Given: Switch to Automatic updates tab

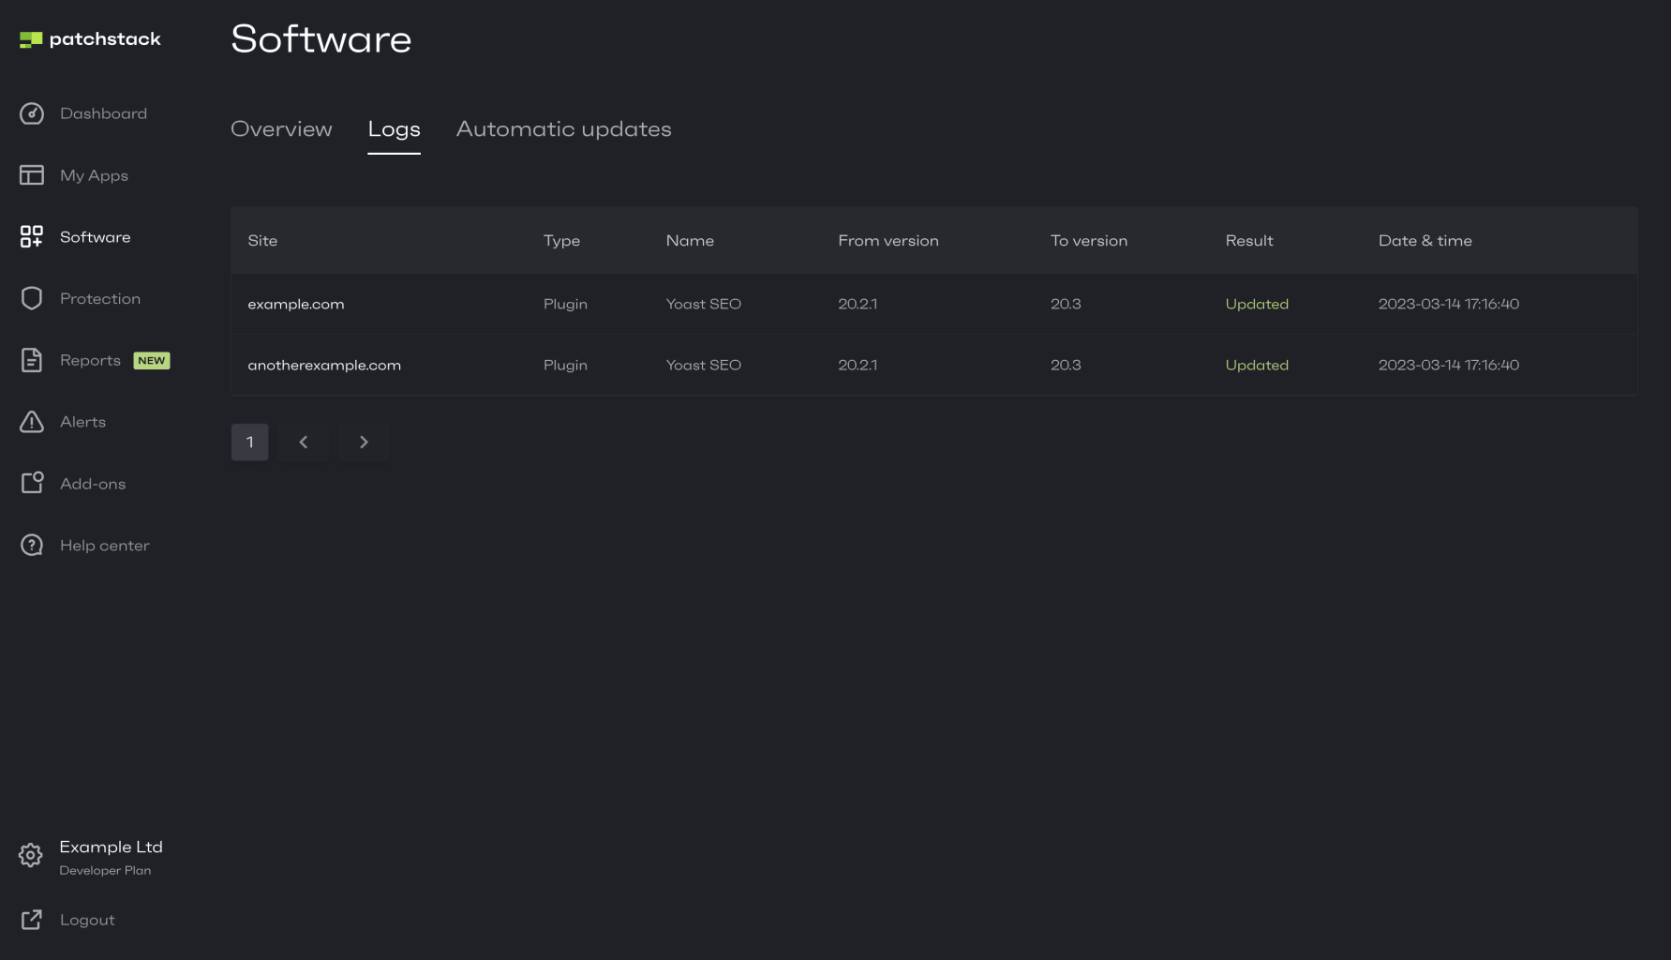Looking at the screenshot, I should [x=564, y=129].
